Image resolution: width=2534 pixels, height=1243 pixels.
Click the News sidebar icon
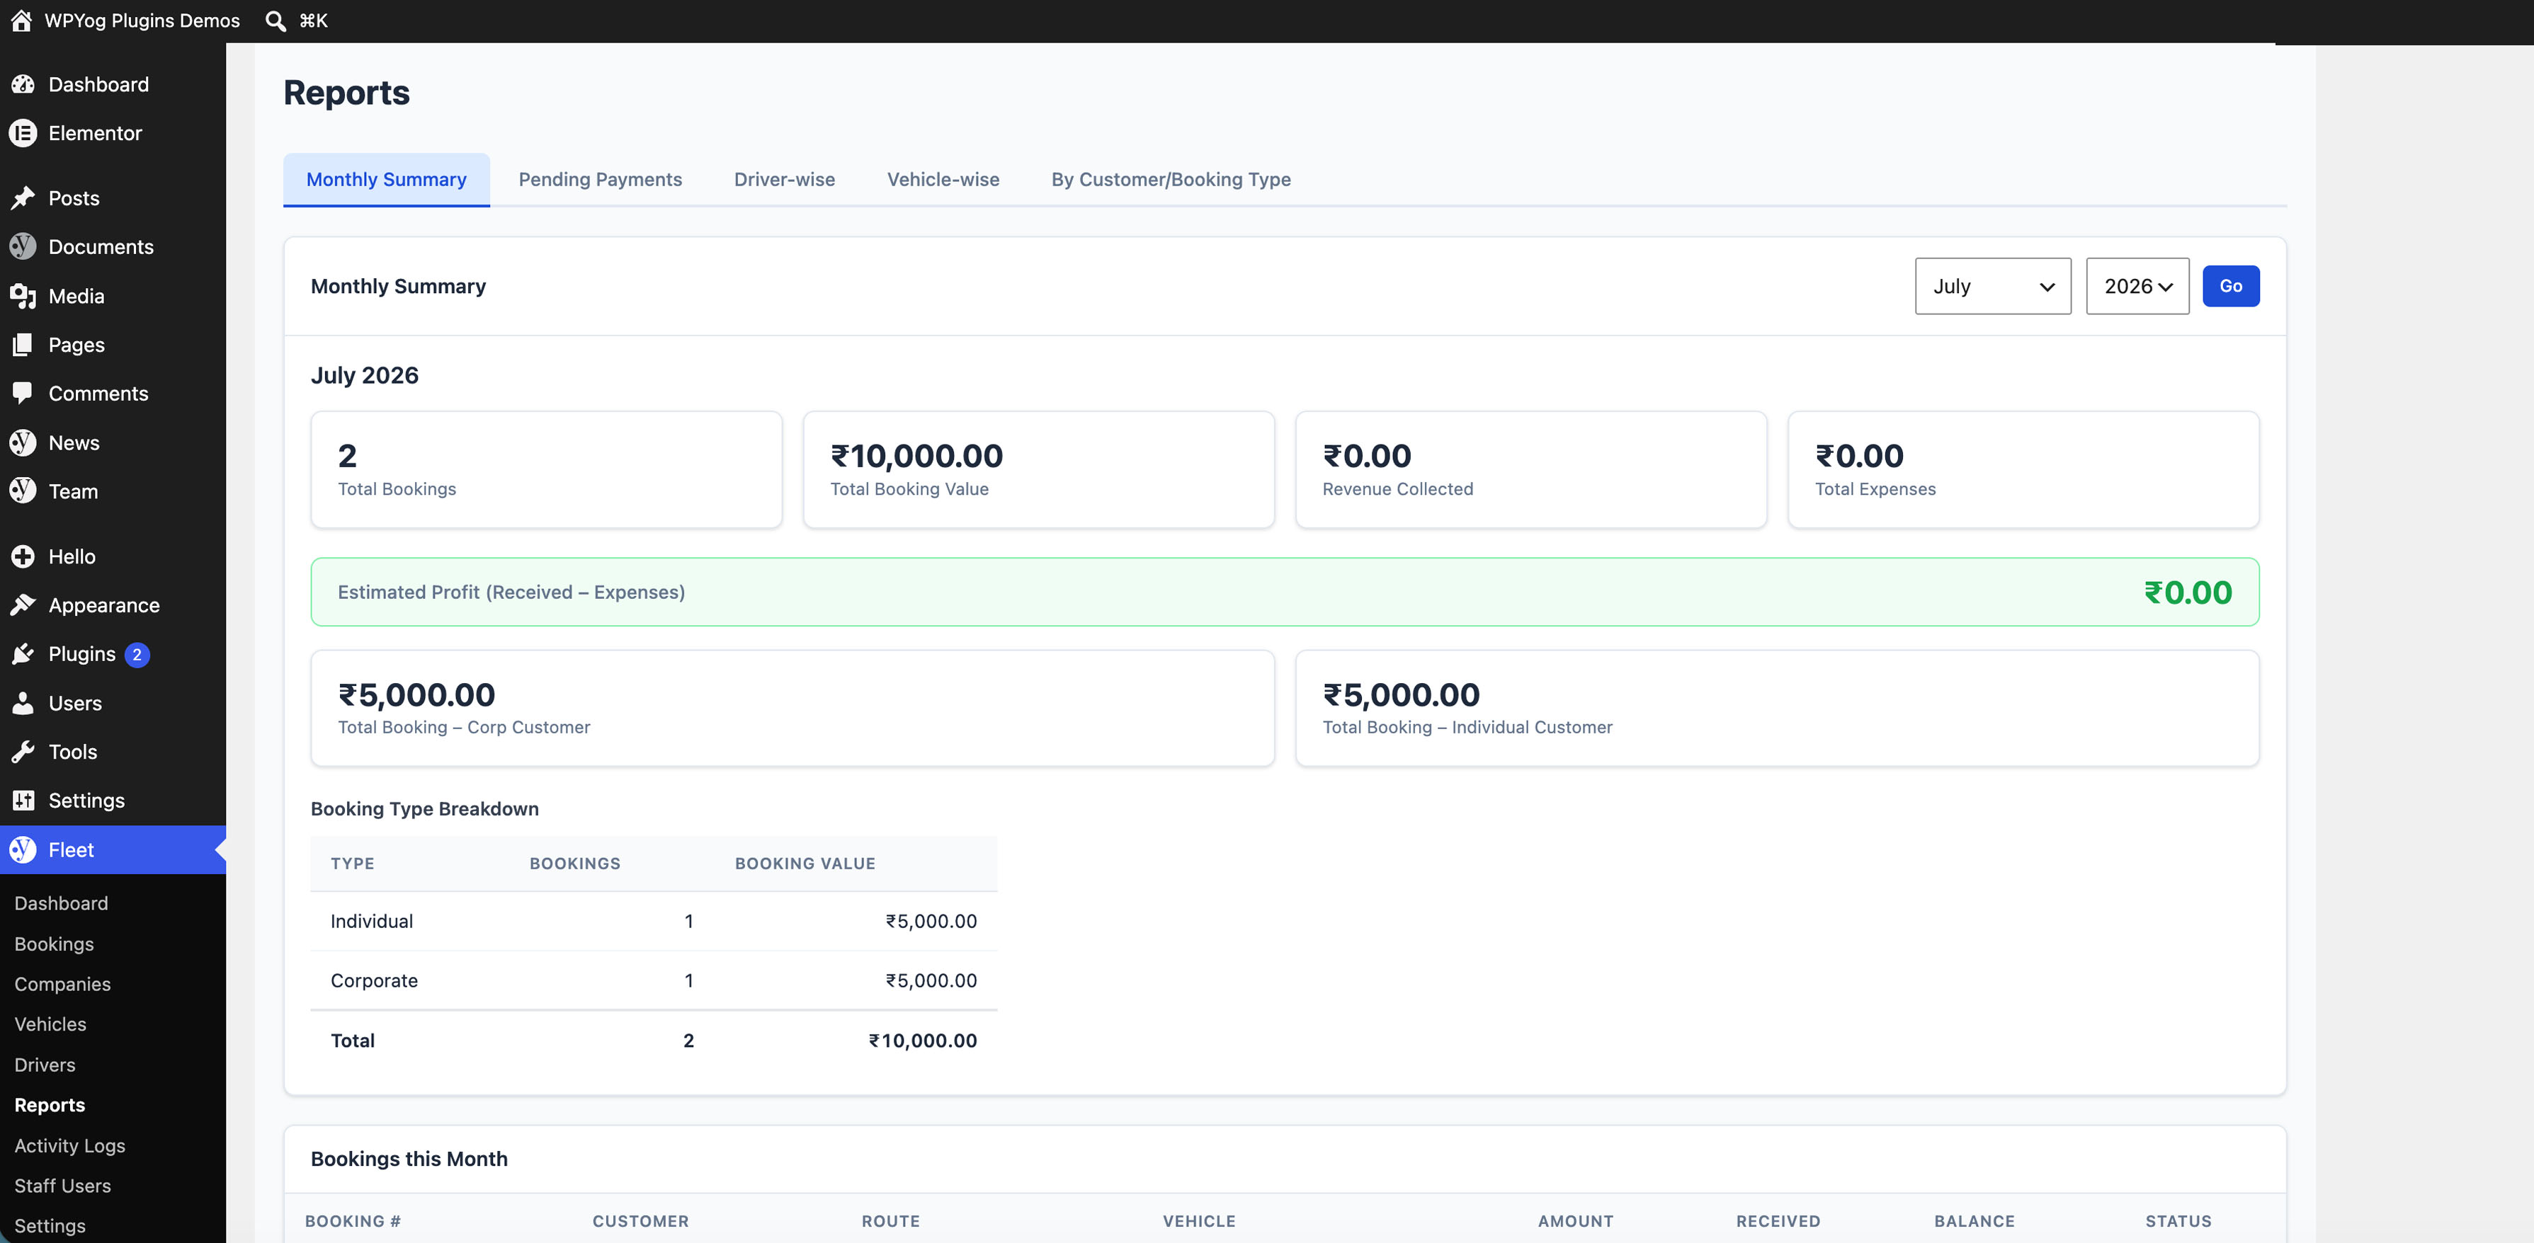(x=23, y=442)
